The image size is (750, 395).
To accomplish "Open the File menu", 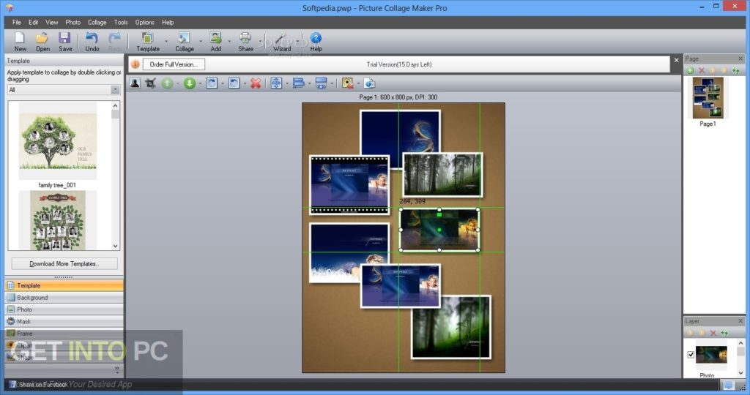I will [17, 23].
